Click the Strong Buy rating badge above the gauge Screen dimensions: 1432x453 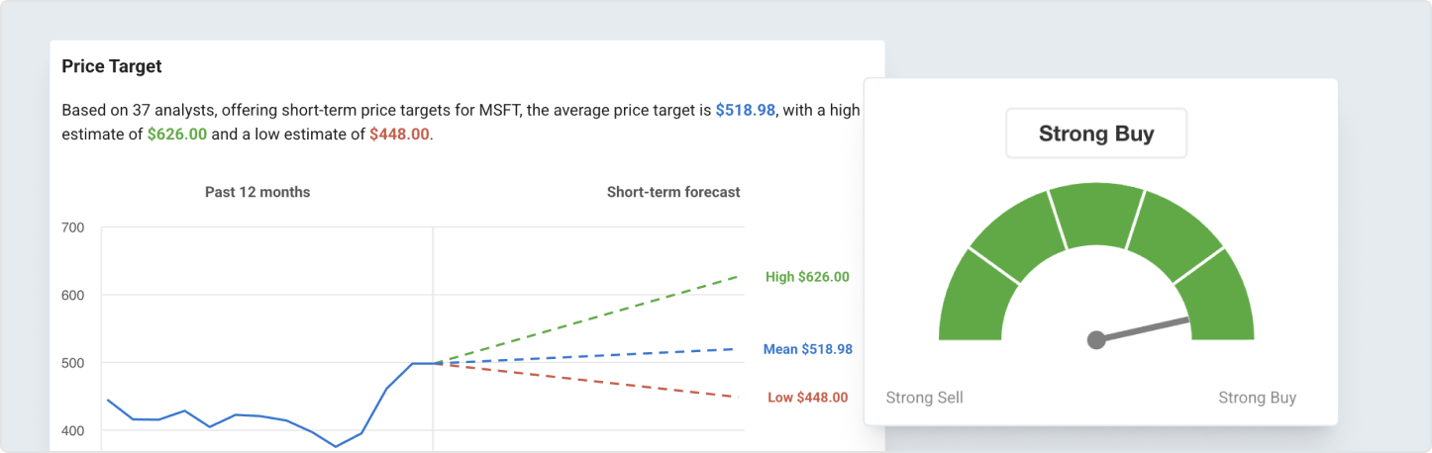pos(1096,134)
